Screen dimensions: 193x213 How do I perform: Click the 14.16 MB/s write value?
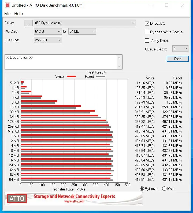(x=146, y=83)
